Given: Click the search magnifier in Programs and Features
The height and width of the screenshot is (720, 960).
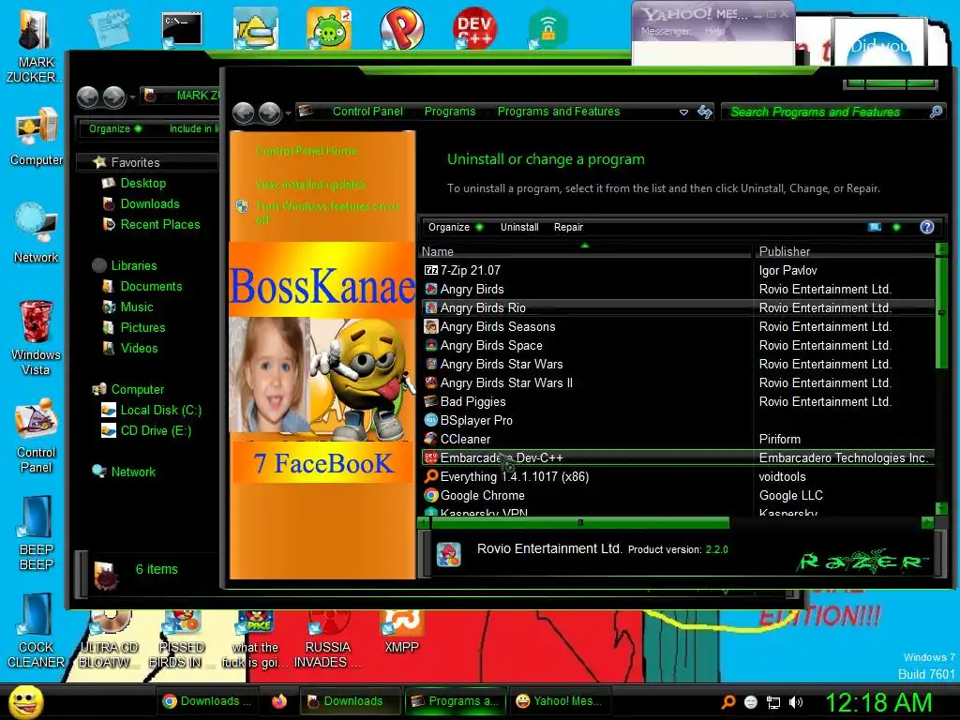Looking at the screenshot, I should [x=936, y=112].
